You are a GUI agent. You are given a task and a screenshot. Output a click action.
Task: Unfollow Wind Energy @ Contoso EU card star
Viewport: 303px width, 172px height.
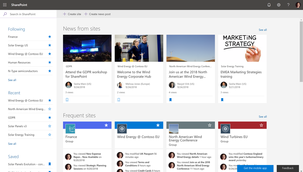tap(158, 125)
